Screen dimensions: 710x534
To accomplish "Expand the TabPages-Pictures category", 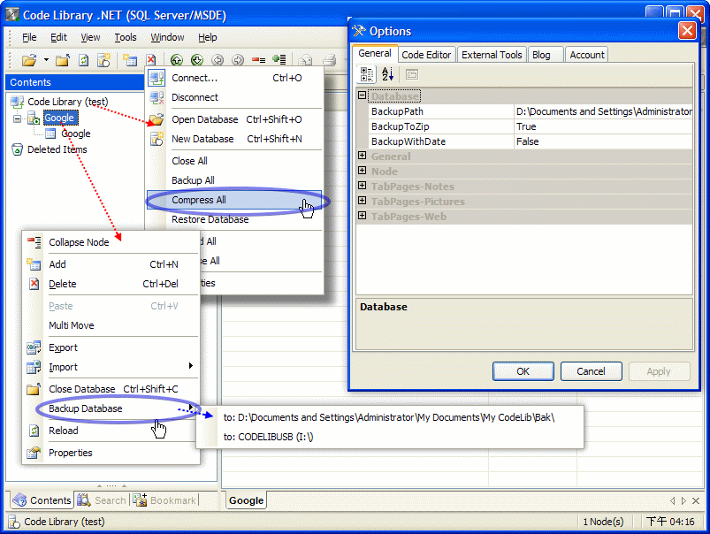I will coord(362,201).
